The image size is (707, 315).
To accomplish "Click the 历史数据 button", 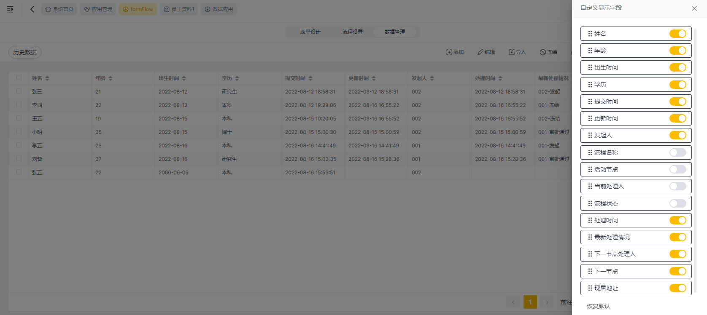I will pos(25,52).
